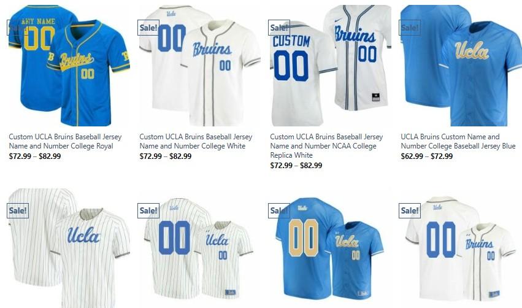Open Custom UCLA Bruins Jersey College White link
The image size is (522, 308).
[x=196, y=141]
